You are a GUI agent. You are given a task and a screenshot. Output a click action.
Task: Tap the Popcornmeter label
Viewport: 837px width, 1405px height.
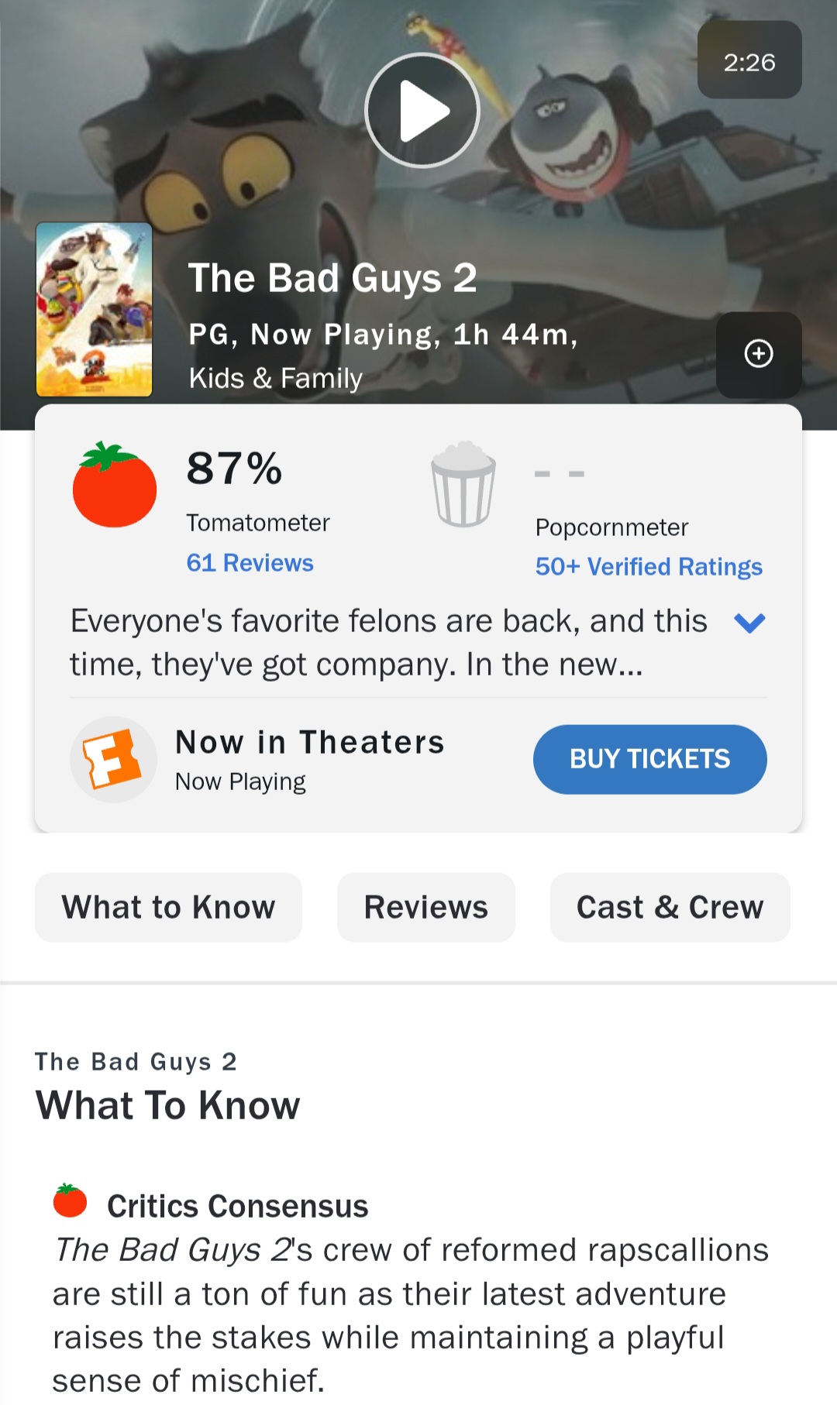coord(611,527)
